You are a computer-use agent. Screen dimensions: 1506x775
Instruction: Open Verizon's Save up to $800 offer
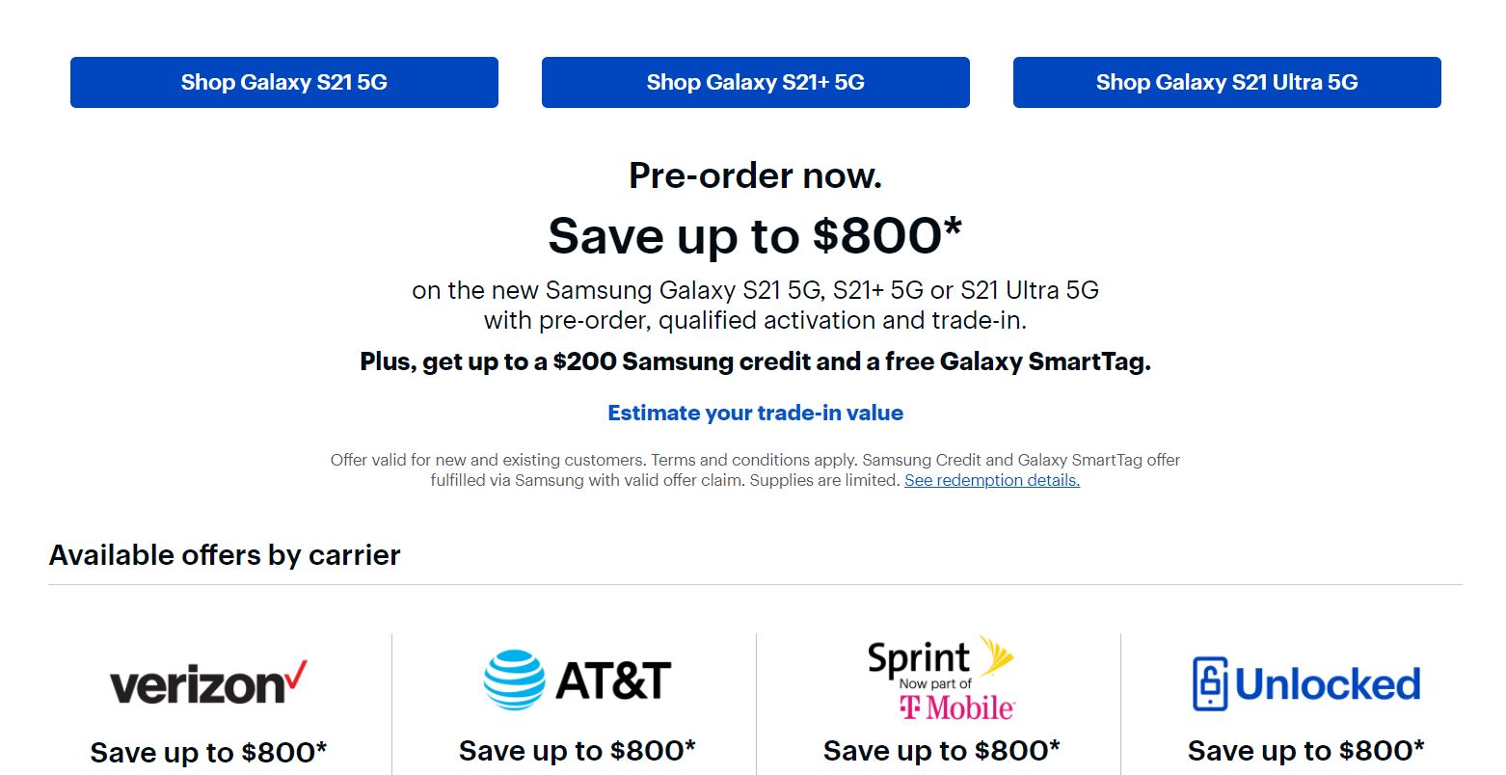click(x=208, y=752)
